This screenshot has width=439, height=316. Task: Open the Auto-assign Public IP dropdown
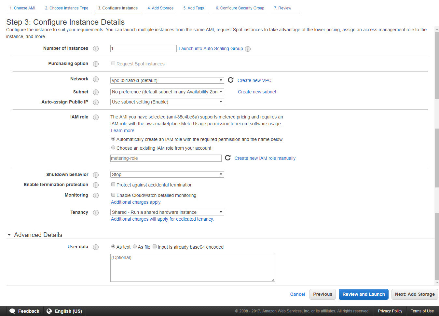coord(167,102)
